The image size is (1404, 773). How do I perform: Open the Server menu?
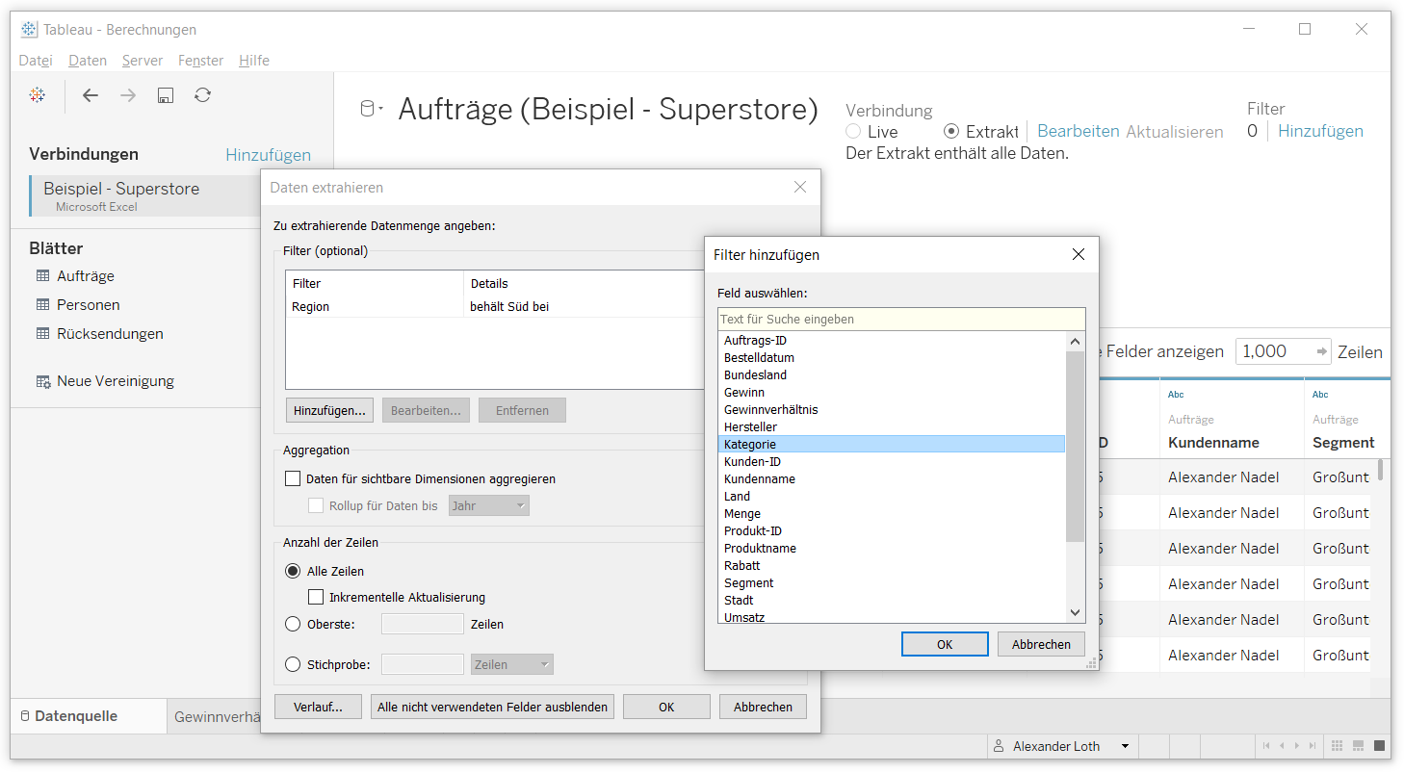coord(143,61)
